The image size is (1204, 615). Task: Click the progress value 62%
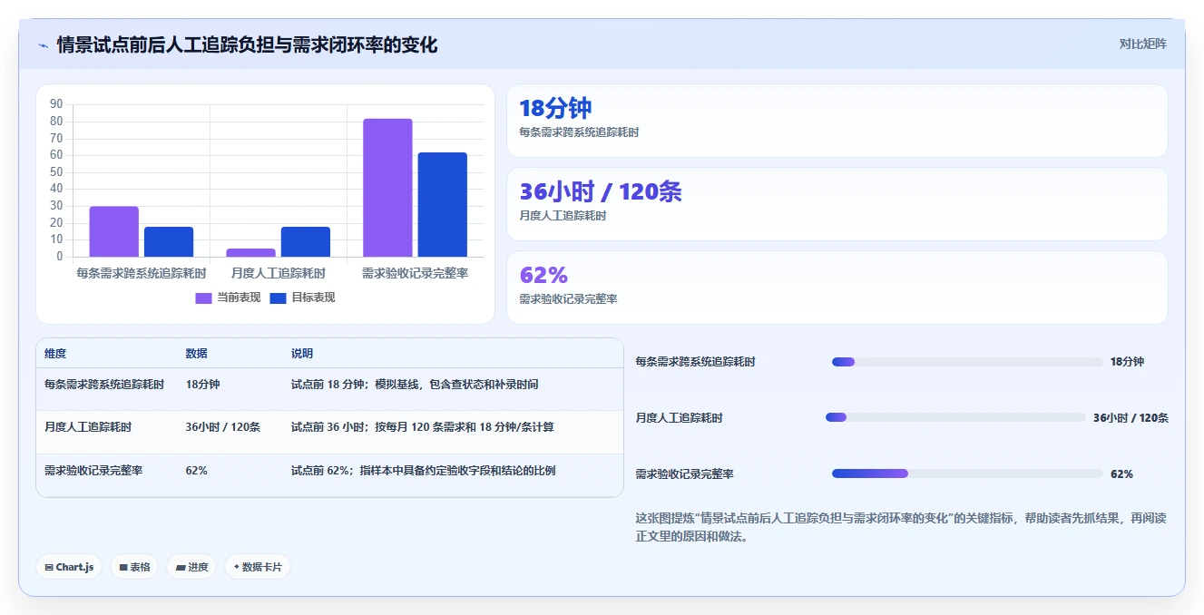click(x=1121, y=474)
